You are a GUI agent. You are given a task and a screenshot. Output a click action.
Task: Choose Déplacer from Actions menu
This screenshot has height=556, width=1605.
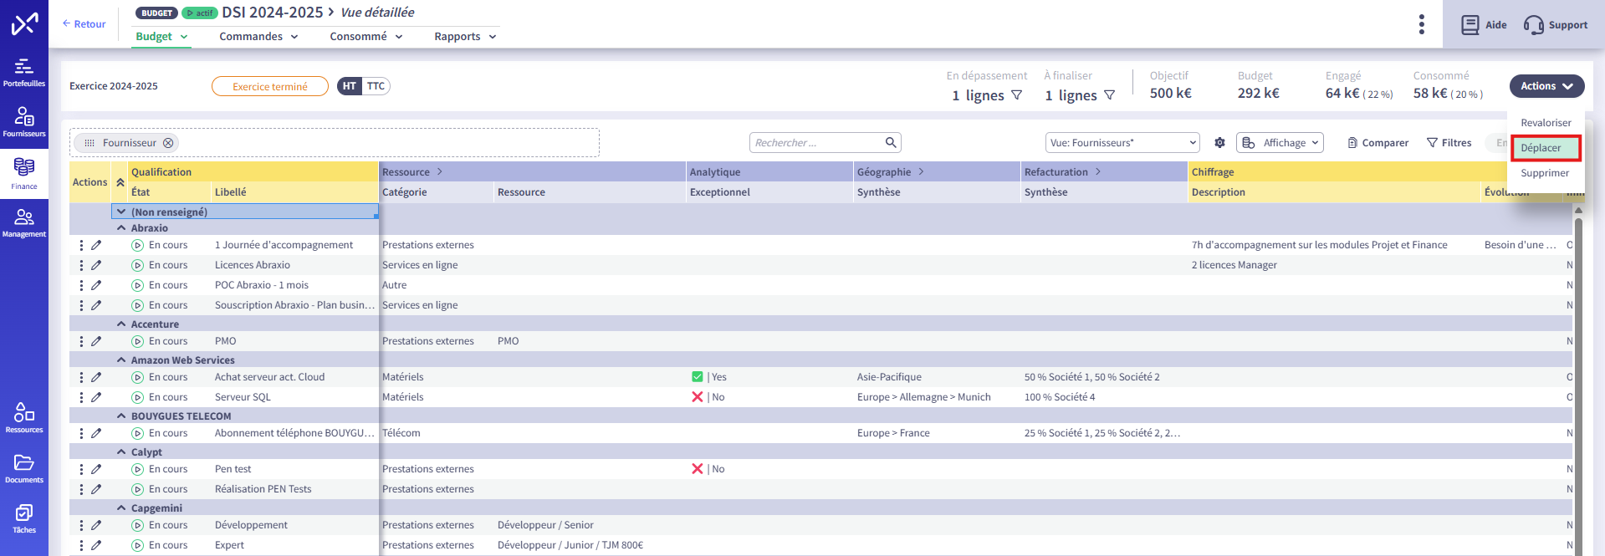1546,148
